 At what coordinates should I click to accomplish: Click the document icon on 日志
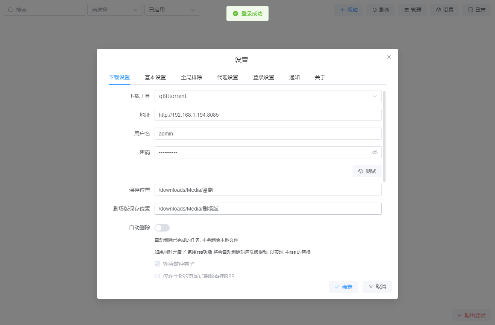470,10
